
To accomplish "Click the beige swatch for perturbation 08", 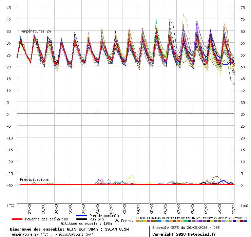I will [x=163, y=221].
